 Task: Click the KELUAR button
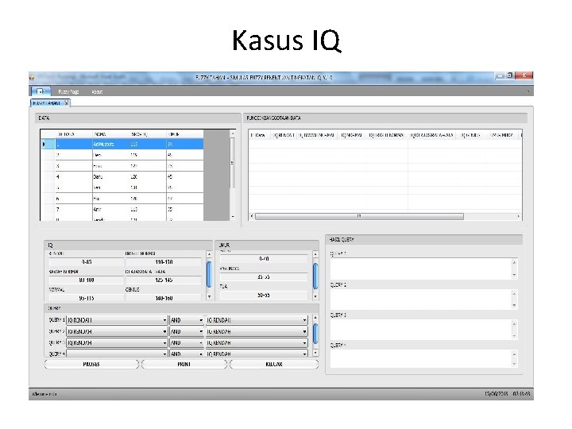(274, 364)
